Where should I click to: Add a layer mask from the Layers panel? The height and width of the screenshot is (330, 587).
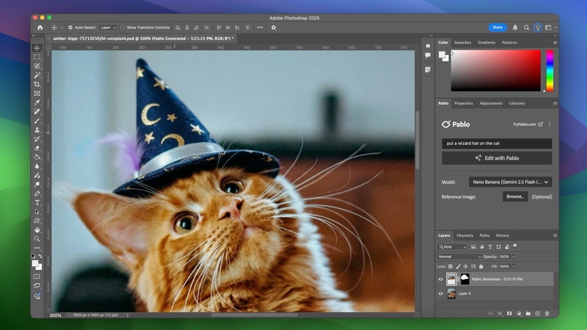[x=509, y=313]
